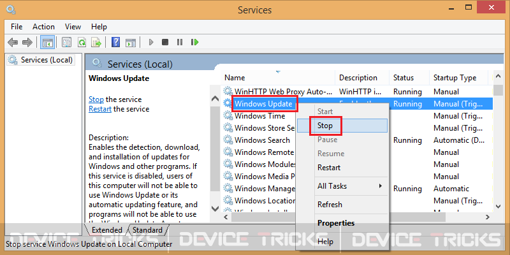Click the Services title bar app icon
This screenshot has width=510, height=255.
[x=11, y=10]
